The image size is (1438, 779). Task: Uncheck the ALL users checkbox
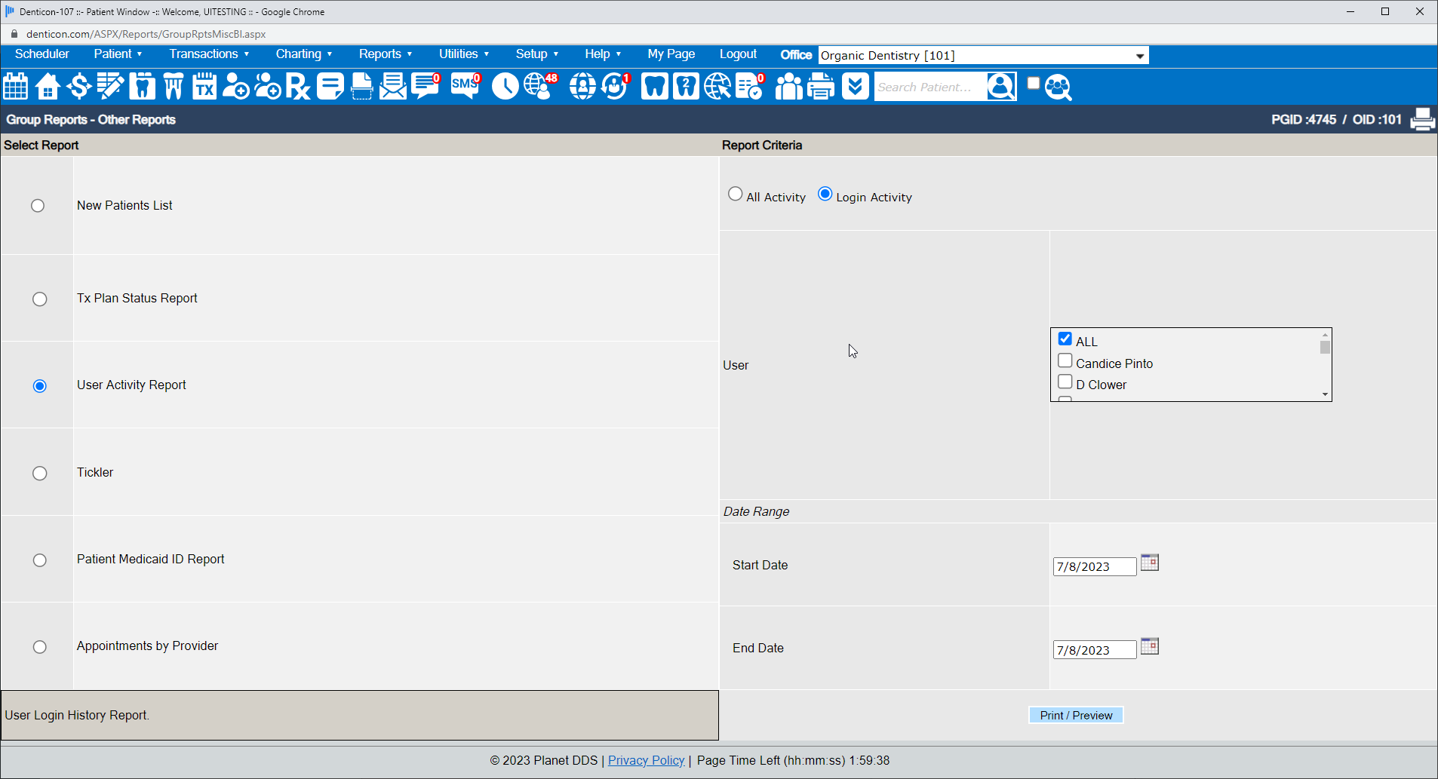(1065, 339)
